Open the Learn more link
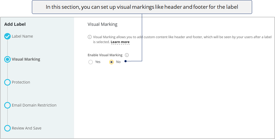Image resolution: width=275 pixels, height=139 pixels. point(120,42)
